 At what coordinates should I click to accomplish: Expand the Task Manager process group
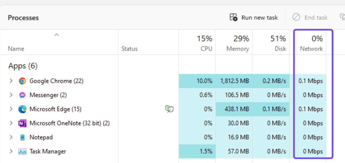click(x=11, y=151)
